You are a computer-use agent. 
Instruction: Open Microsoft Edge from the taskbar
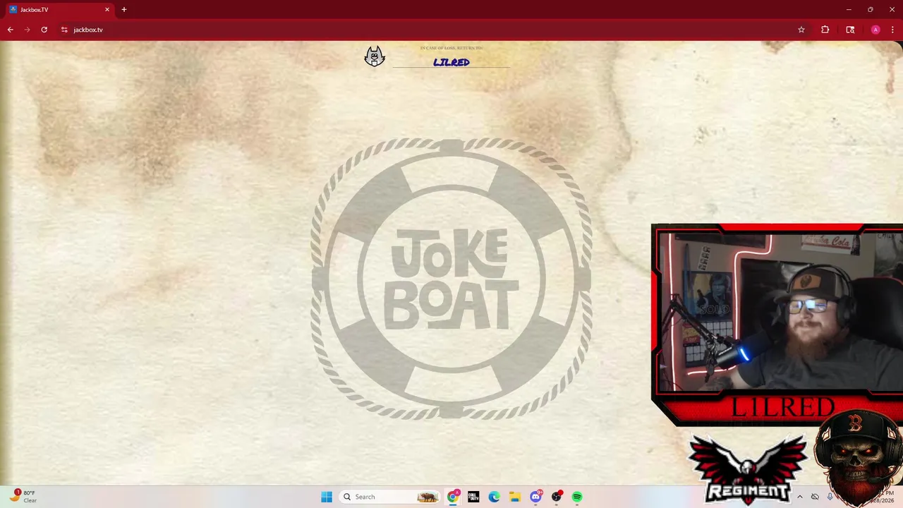(495, 497)
